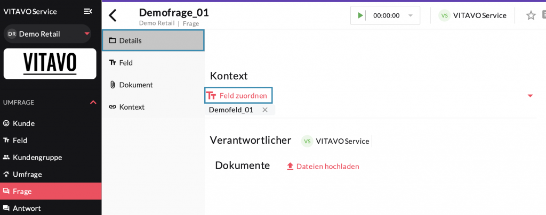
Task: Open the Demo Retail workspace dropdown
Action: [x=87, y=34]
